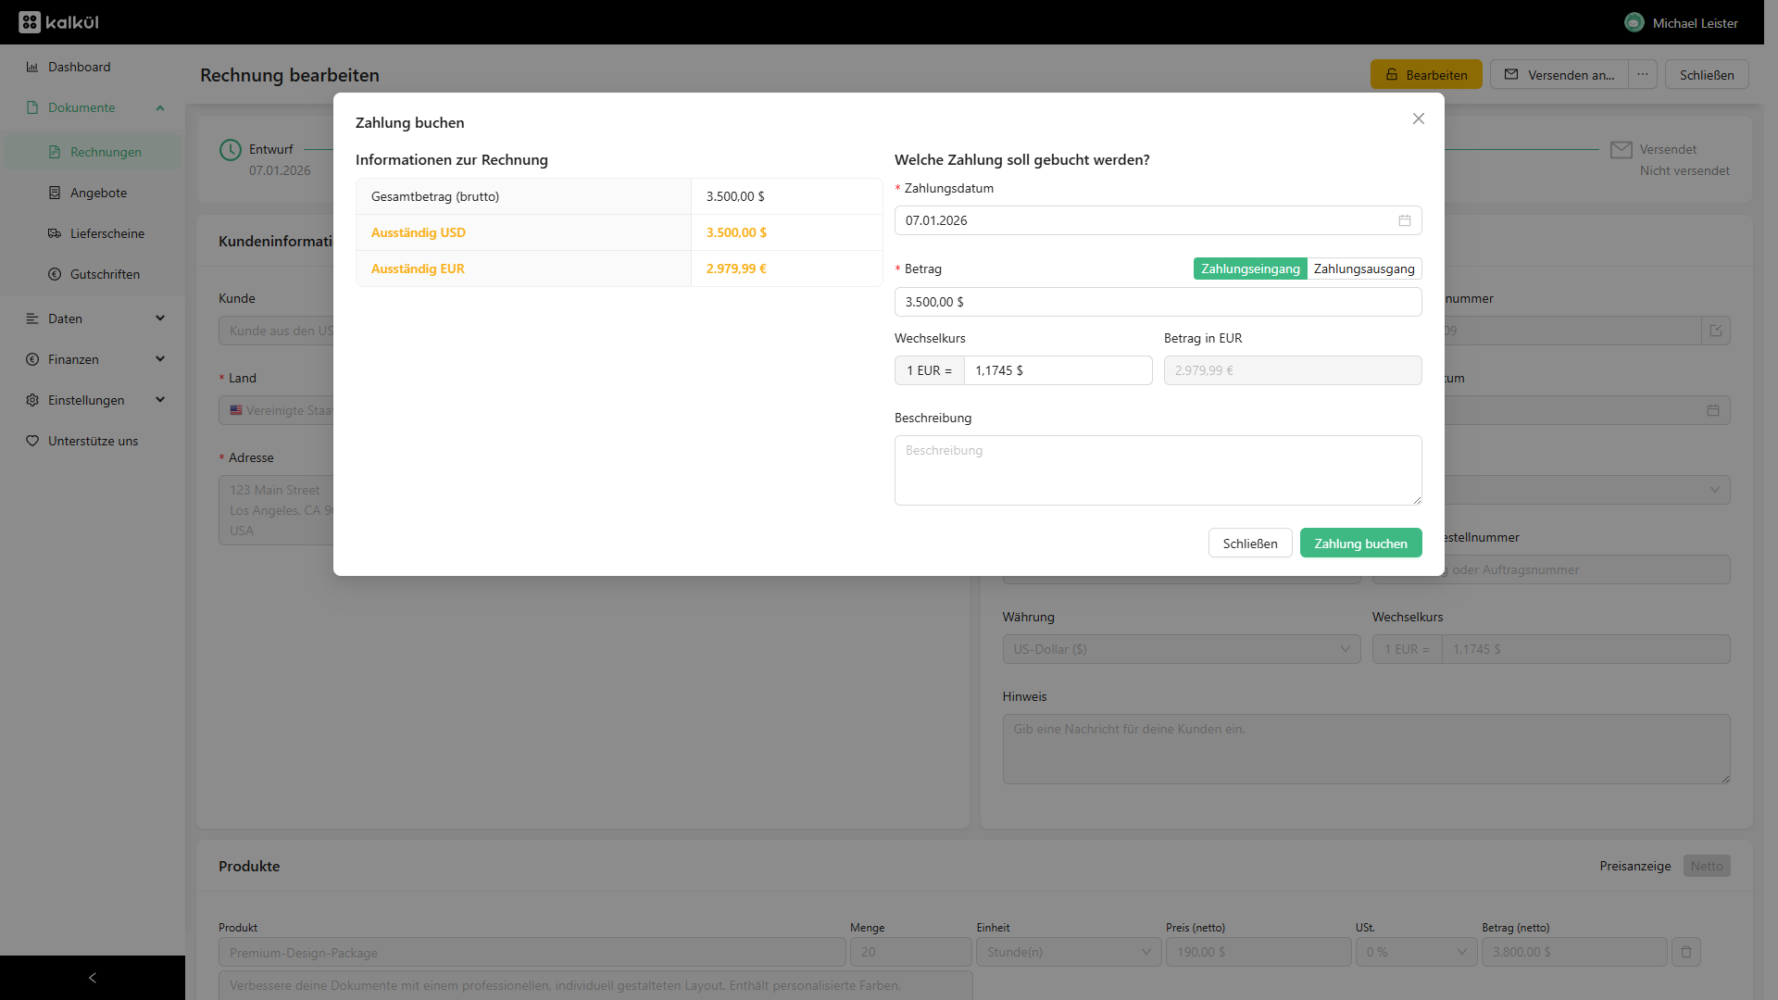Click the Unterstütze uns heart icon

[x=32, y=441]
